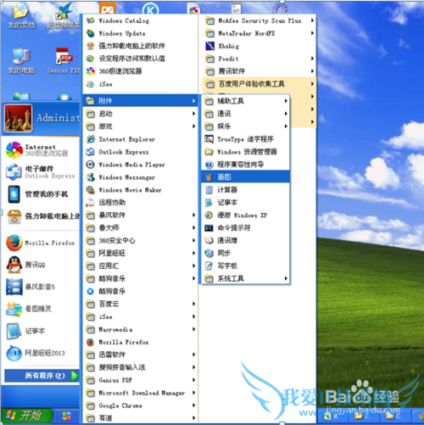The height and width of the screenshot is (425, 424).
Task: Open Microsoft Download Manager folder
Action: click(141, 393)
